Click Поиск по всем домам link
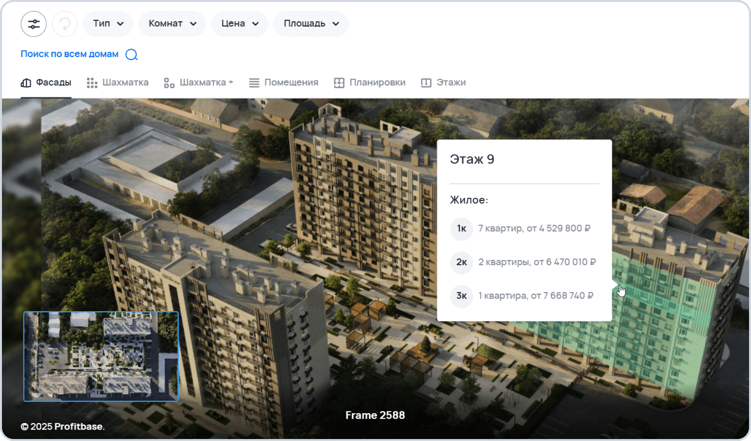The image size is (751, 441). pos(69,54)
